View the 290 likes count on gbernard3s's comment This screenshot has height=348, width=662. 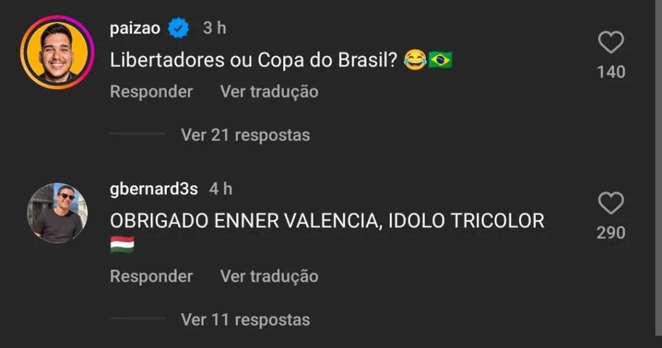coord(611,232)
